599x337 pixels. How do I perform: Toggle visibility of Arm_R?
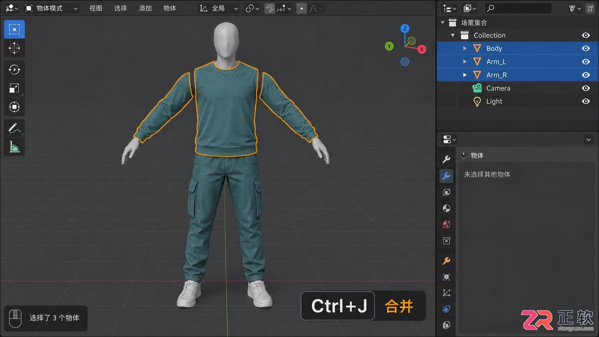586,75
